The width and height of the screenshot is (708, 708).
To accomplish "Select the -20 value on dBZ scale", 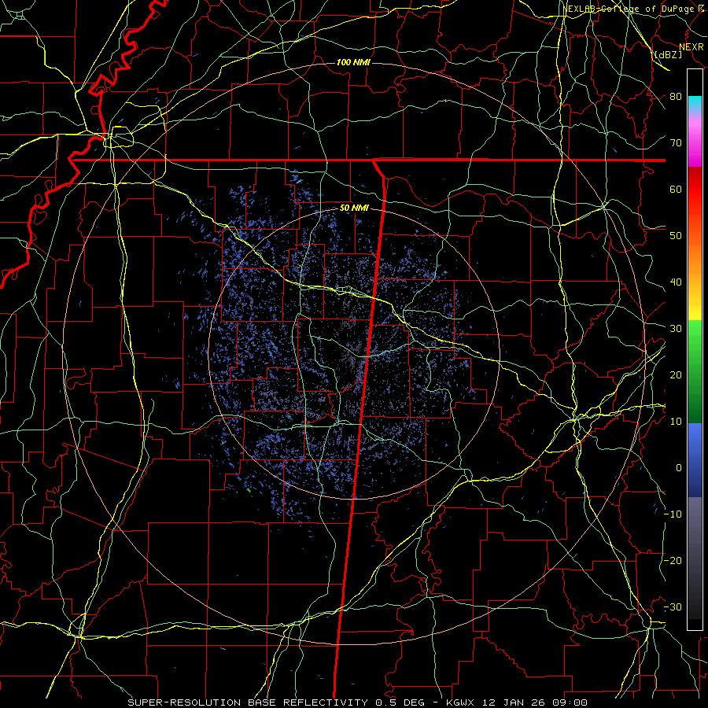I will [x=673, y=560].
